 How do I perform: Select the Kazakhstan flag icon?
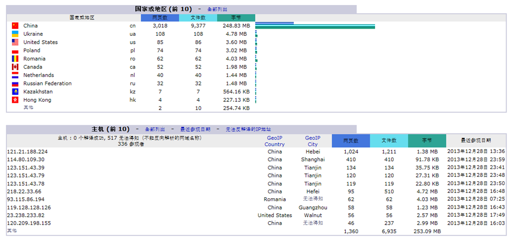pyautogui.click(x=15, y=92)
